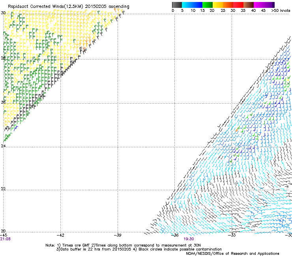Click the magenta 40-45 knots legend swatch

pos(259,5)
